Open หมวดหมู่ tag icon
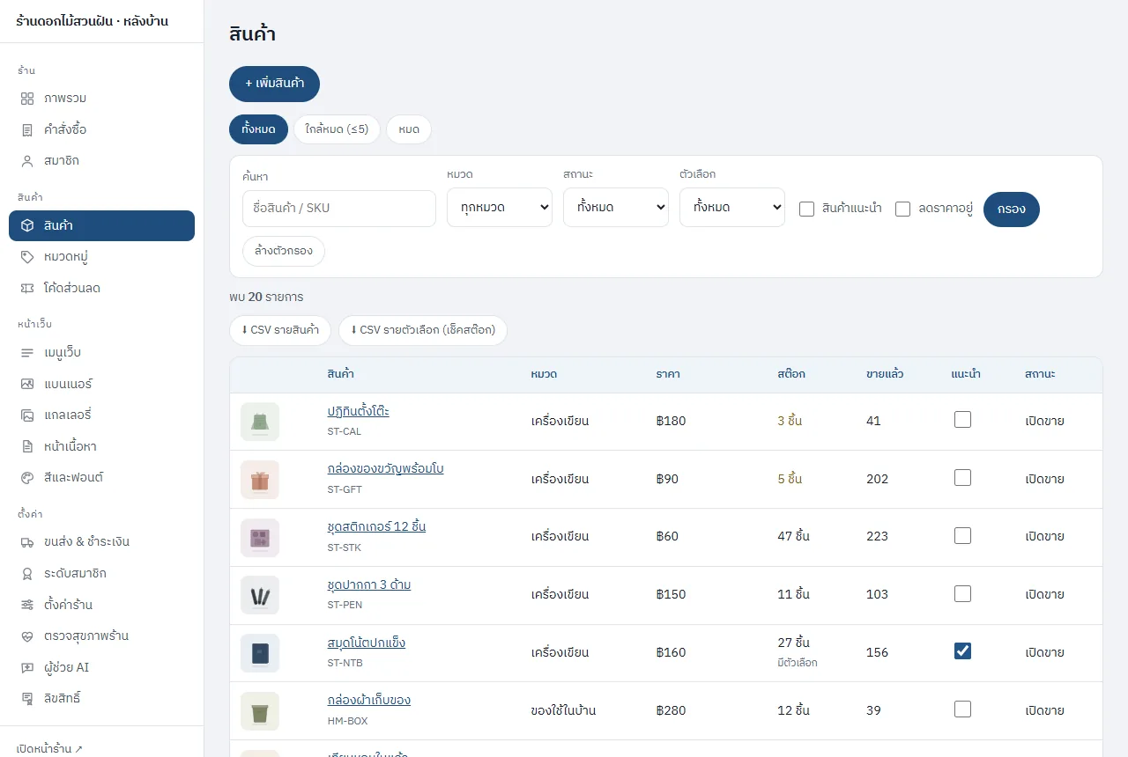1128x757 pixels. [x=27, y=257]
